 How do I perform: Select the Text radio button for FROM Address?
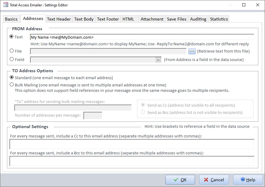[12, 37]
